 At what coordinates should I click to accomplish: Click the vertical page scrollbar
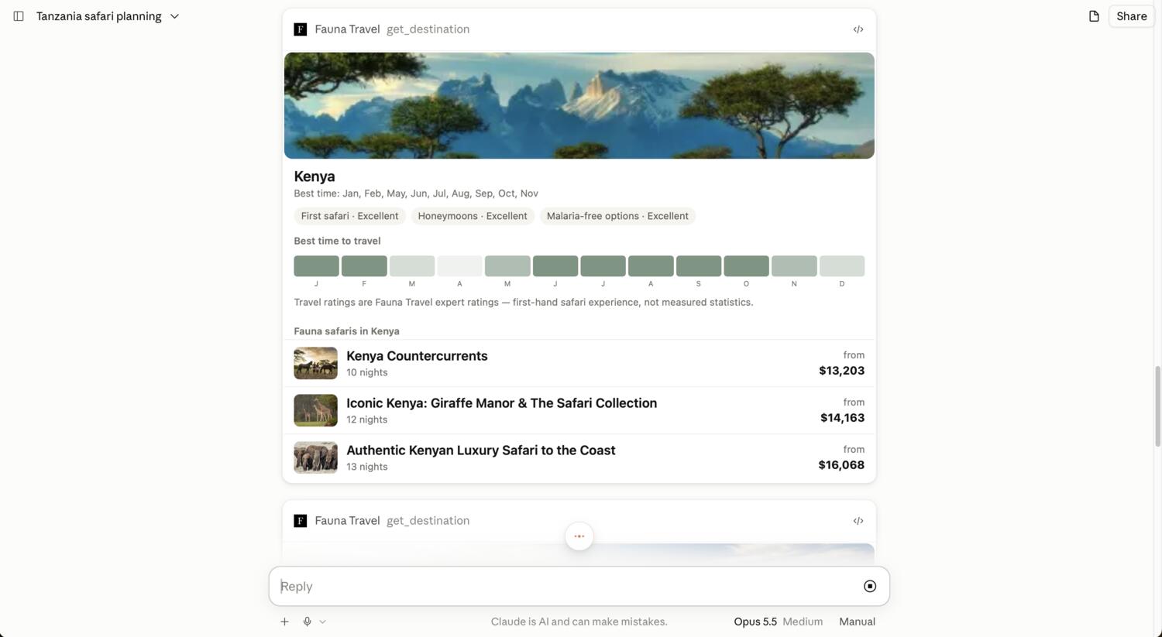(x=1158, y=406)
